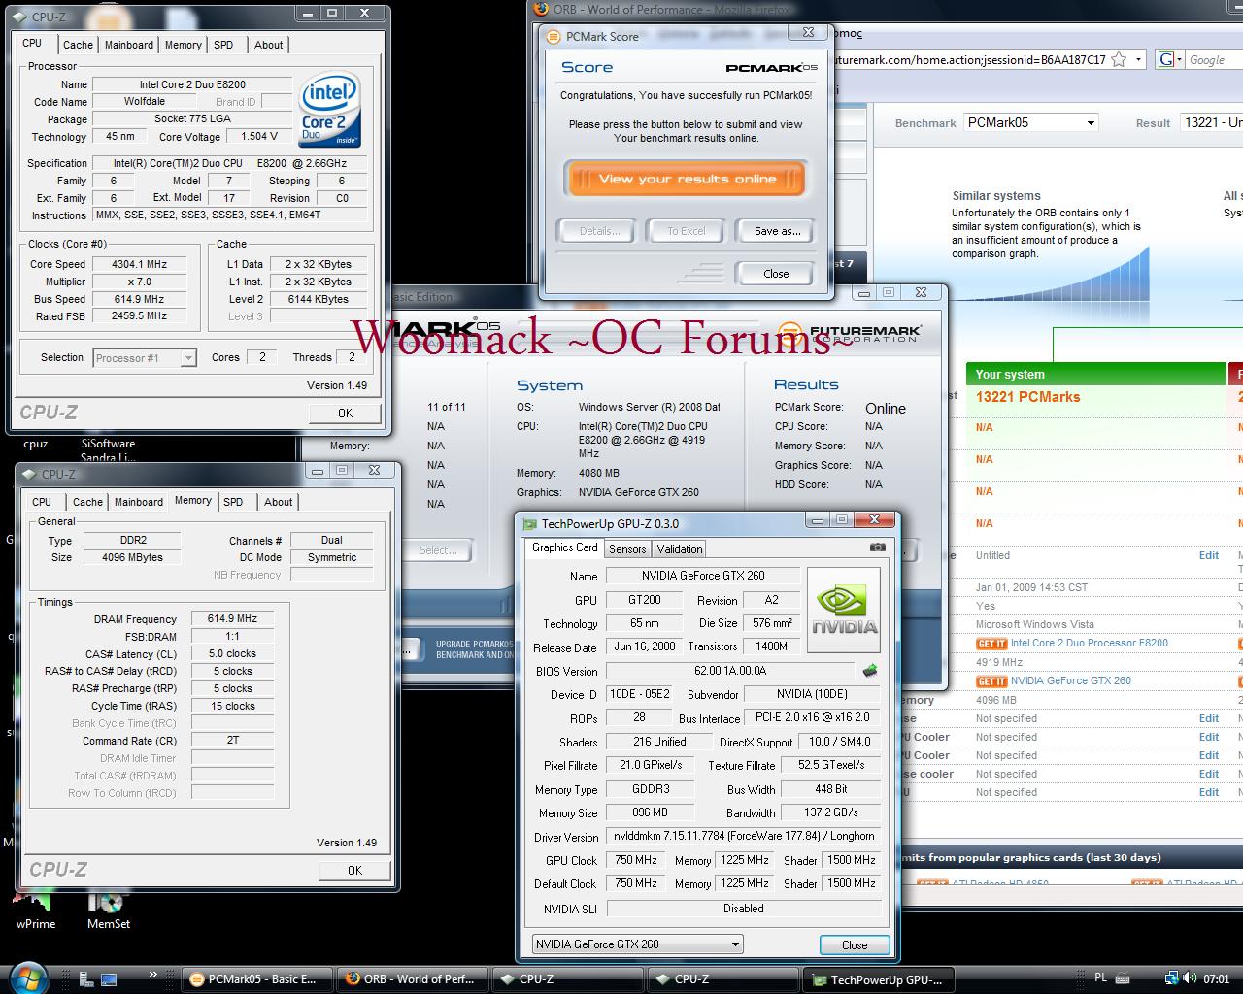
Task: Click Core Speed 4304.1 MHz value
Action: coord(138,264)
